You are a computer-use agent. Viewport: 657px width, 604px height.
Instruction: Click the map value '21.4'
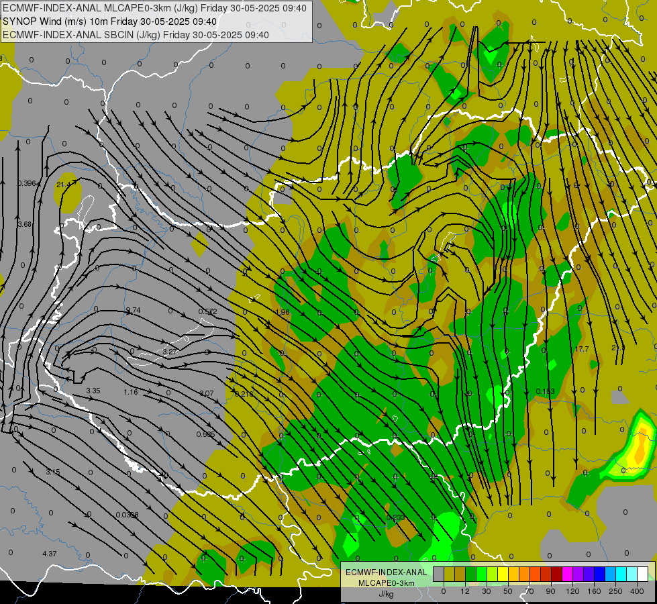[63, 185]
